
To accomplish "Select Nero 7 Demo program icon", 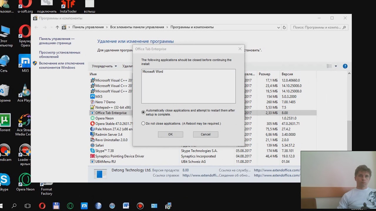I will 93,102.
